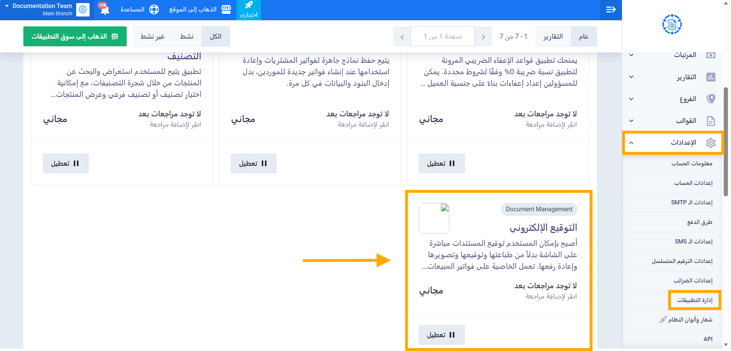Click the rocket trial icon
Image resolution: width=731 pixels, height=351 pixels.
pos(249,5)
